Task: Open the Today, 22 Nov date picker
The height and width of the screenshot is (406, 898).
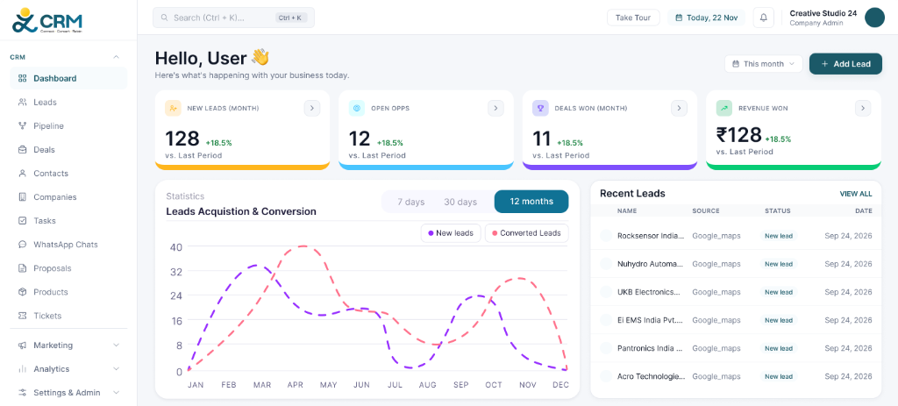Action: (x=706, y=18)
